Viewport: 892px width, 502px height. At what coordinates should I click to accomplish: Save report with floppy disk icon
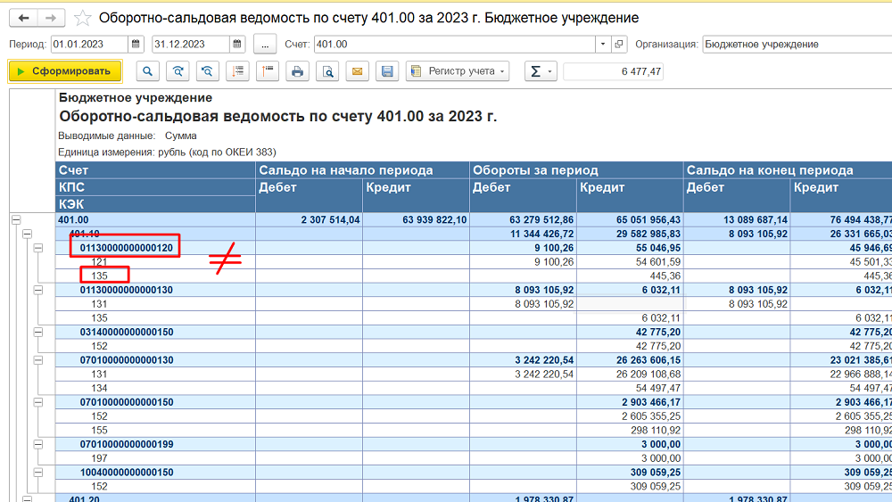click(387, 71)
